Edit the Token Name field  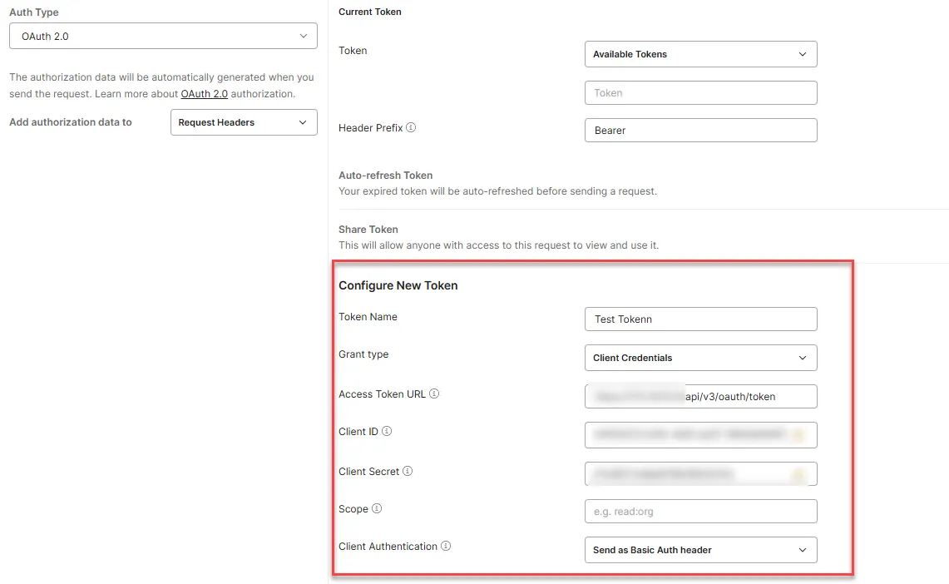point(700,319)
